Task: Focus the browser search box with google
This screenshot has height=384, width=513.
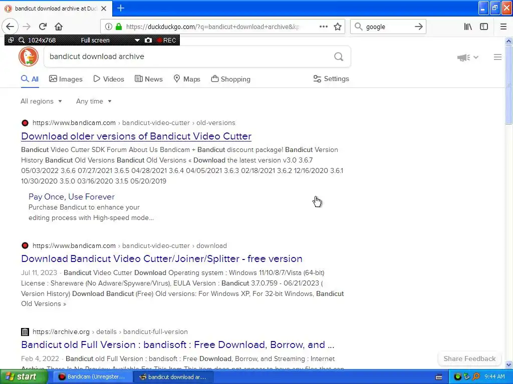Action: [388, 27]
